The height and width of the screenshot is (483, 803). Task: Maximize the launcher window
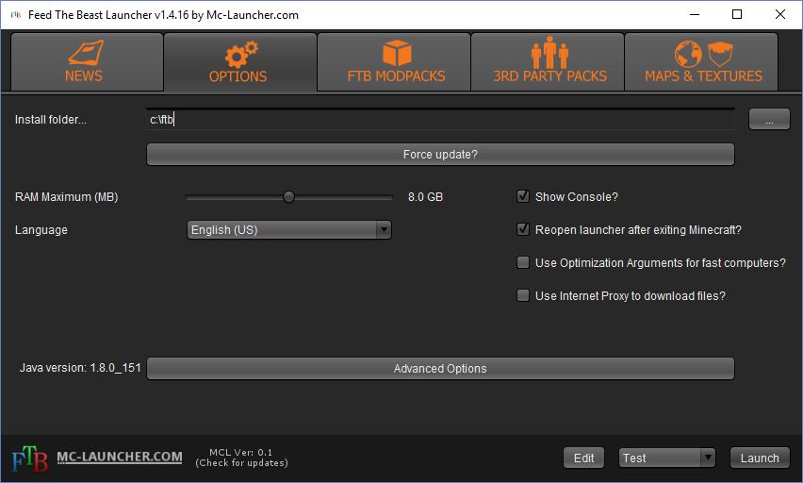click(x=737, y=14)
